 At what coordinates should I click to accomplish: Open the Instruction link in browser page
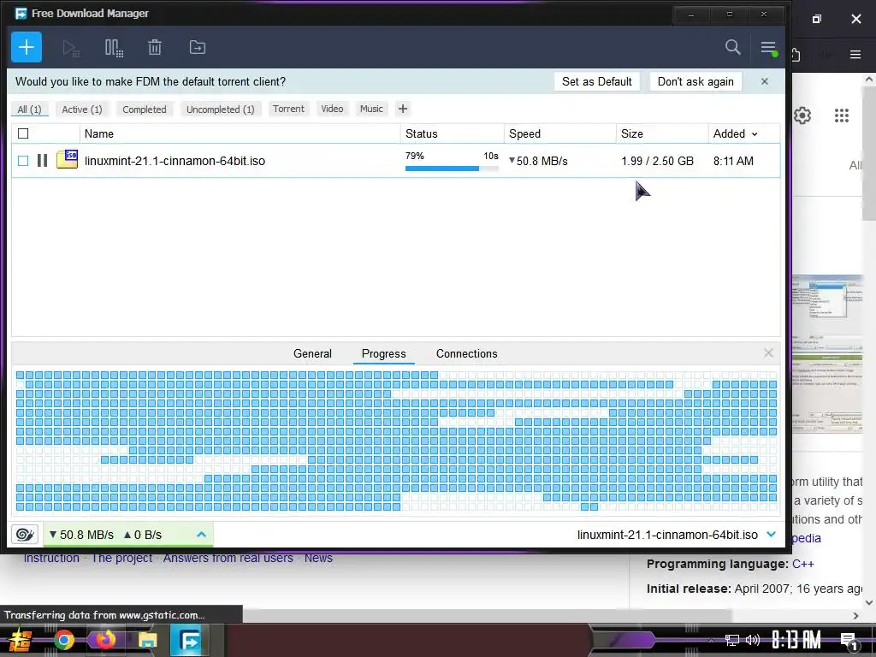(51, 558)
